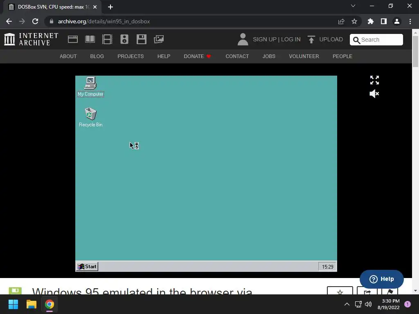Close the DOSBox SVN tab

tap(95, 7)
